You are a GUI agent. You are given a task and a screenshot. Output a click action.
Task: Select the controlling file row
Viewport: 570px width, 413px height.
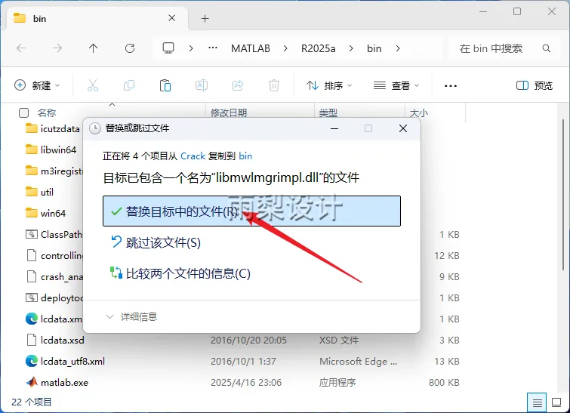(53, 256)
